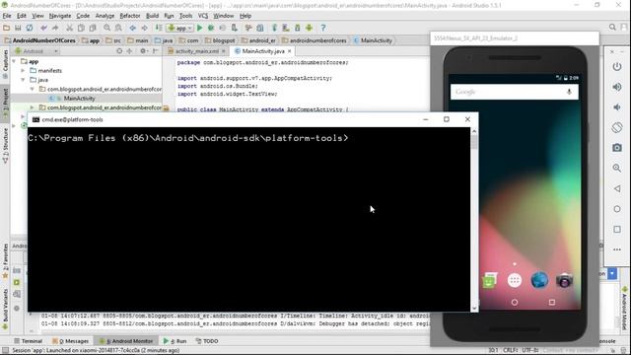631x355 pixels.
Task: Open the Messages tool window
Action: (70, 341)
